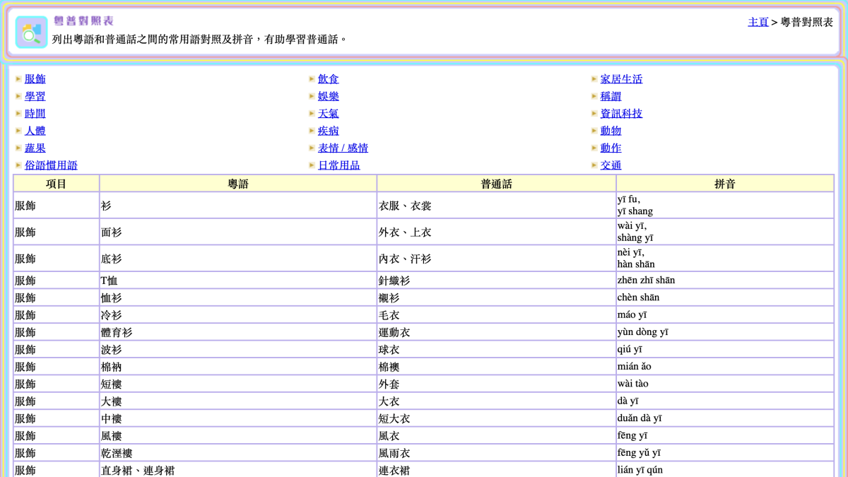Select the 動物 category link
The height and width of the screenshot is (477, 848).
(611, 131)
